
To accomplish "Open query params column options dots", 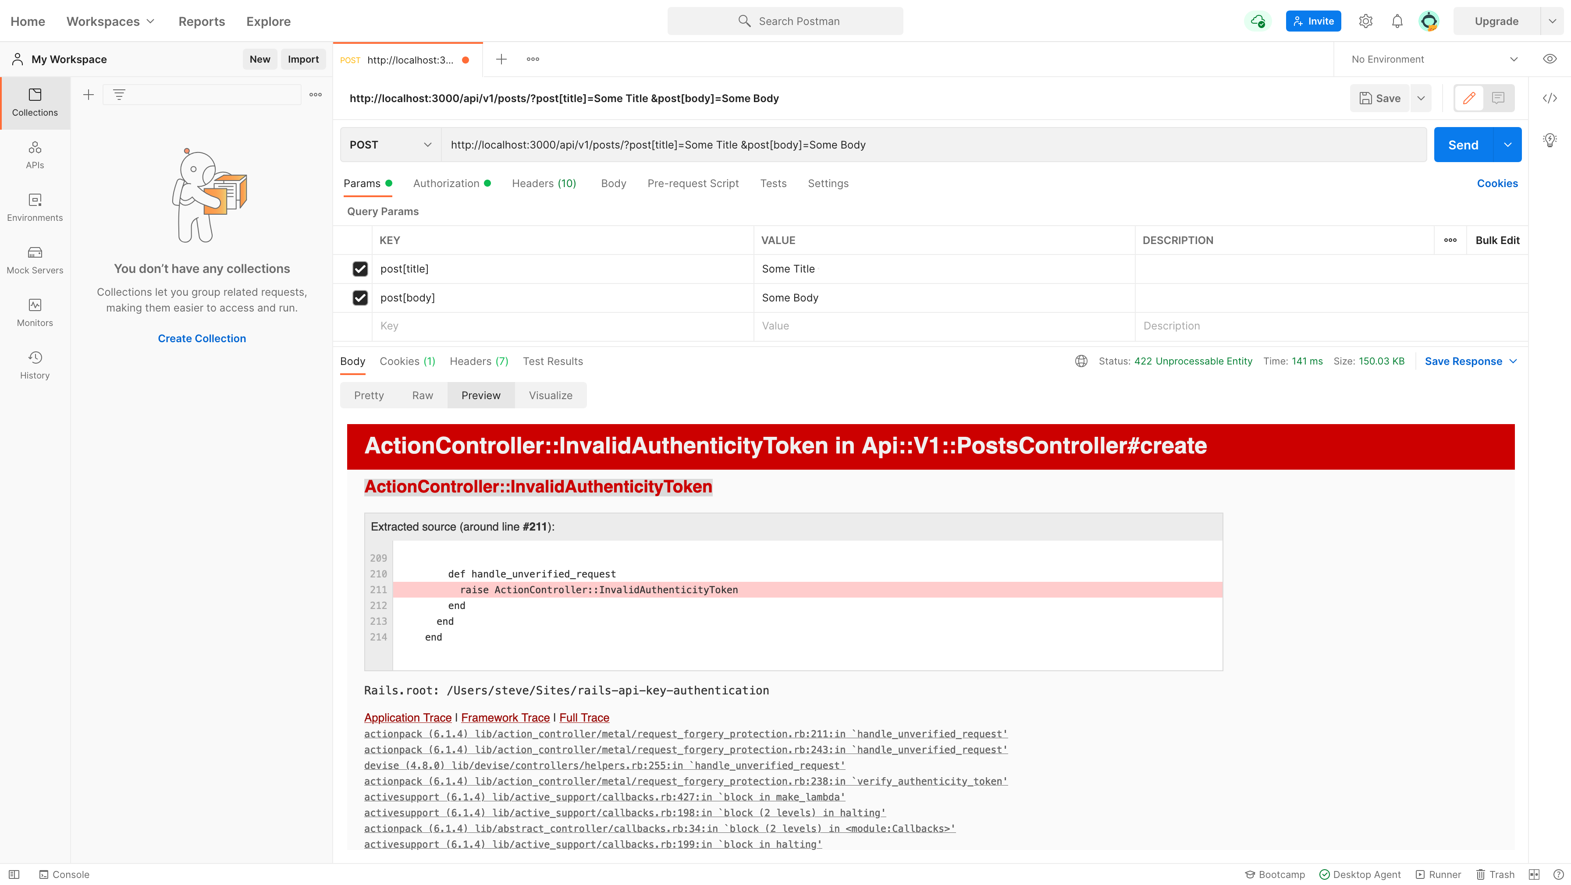I will (1450, 240).
